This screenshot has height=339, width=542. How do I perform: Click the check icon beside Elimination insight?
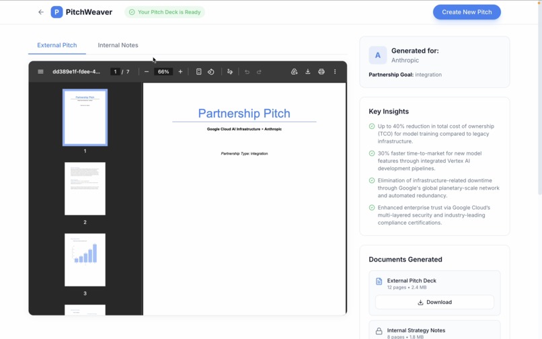click(372, 180)
